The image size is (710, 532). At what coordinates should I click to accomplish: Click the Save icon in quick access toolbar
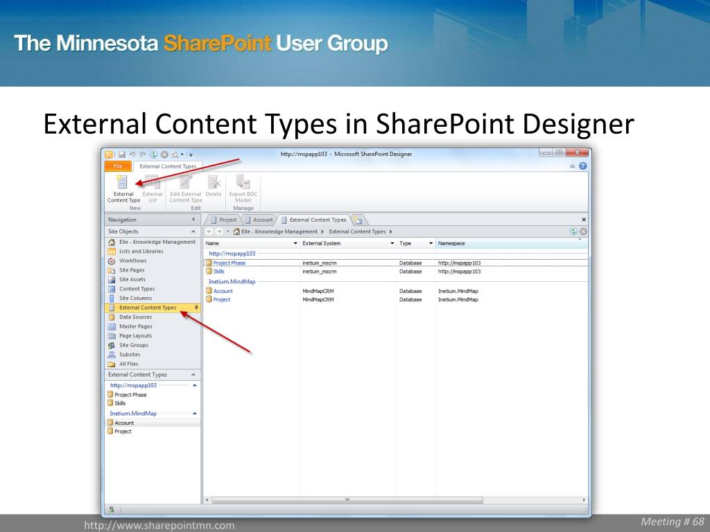tap(122, 154)
